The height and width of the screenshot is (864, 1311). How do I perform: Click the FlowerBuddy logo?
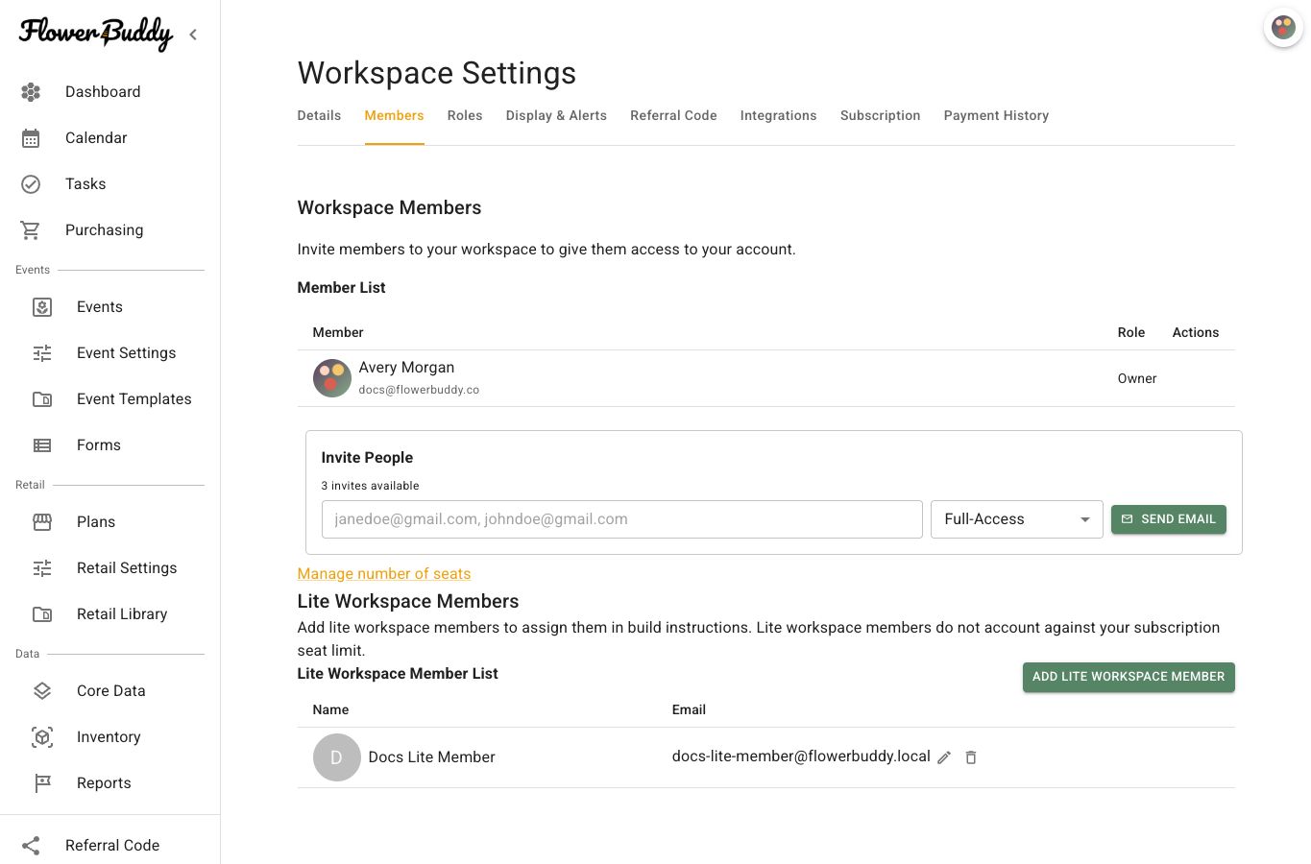96,34
